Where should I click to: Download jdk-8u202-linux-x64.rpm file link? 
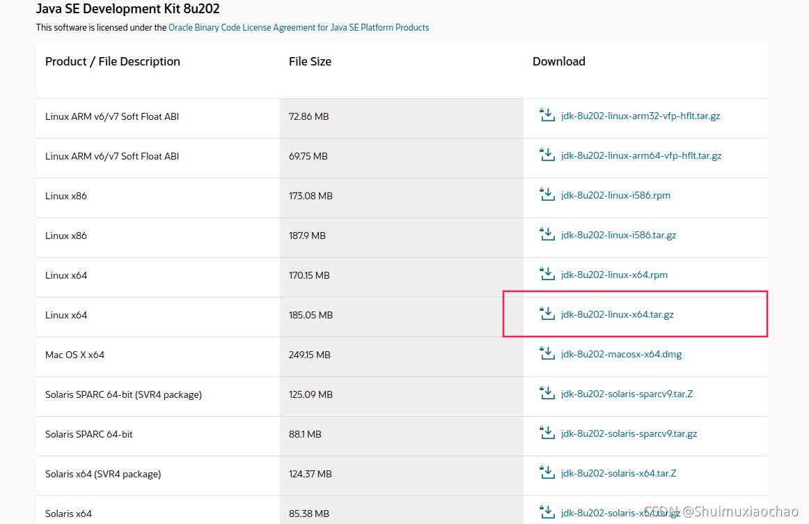click(614, 275)
